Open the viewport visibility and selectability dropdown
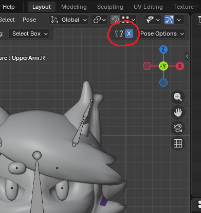Screen dimensions: 201x213 click(153, 20)
